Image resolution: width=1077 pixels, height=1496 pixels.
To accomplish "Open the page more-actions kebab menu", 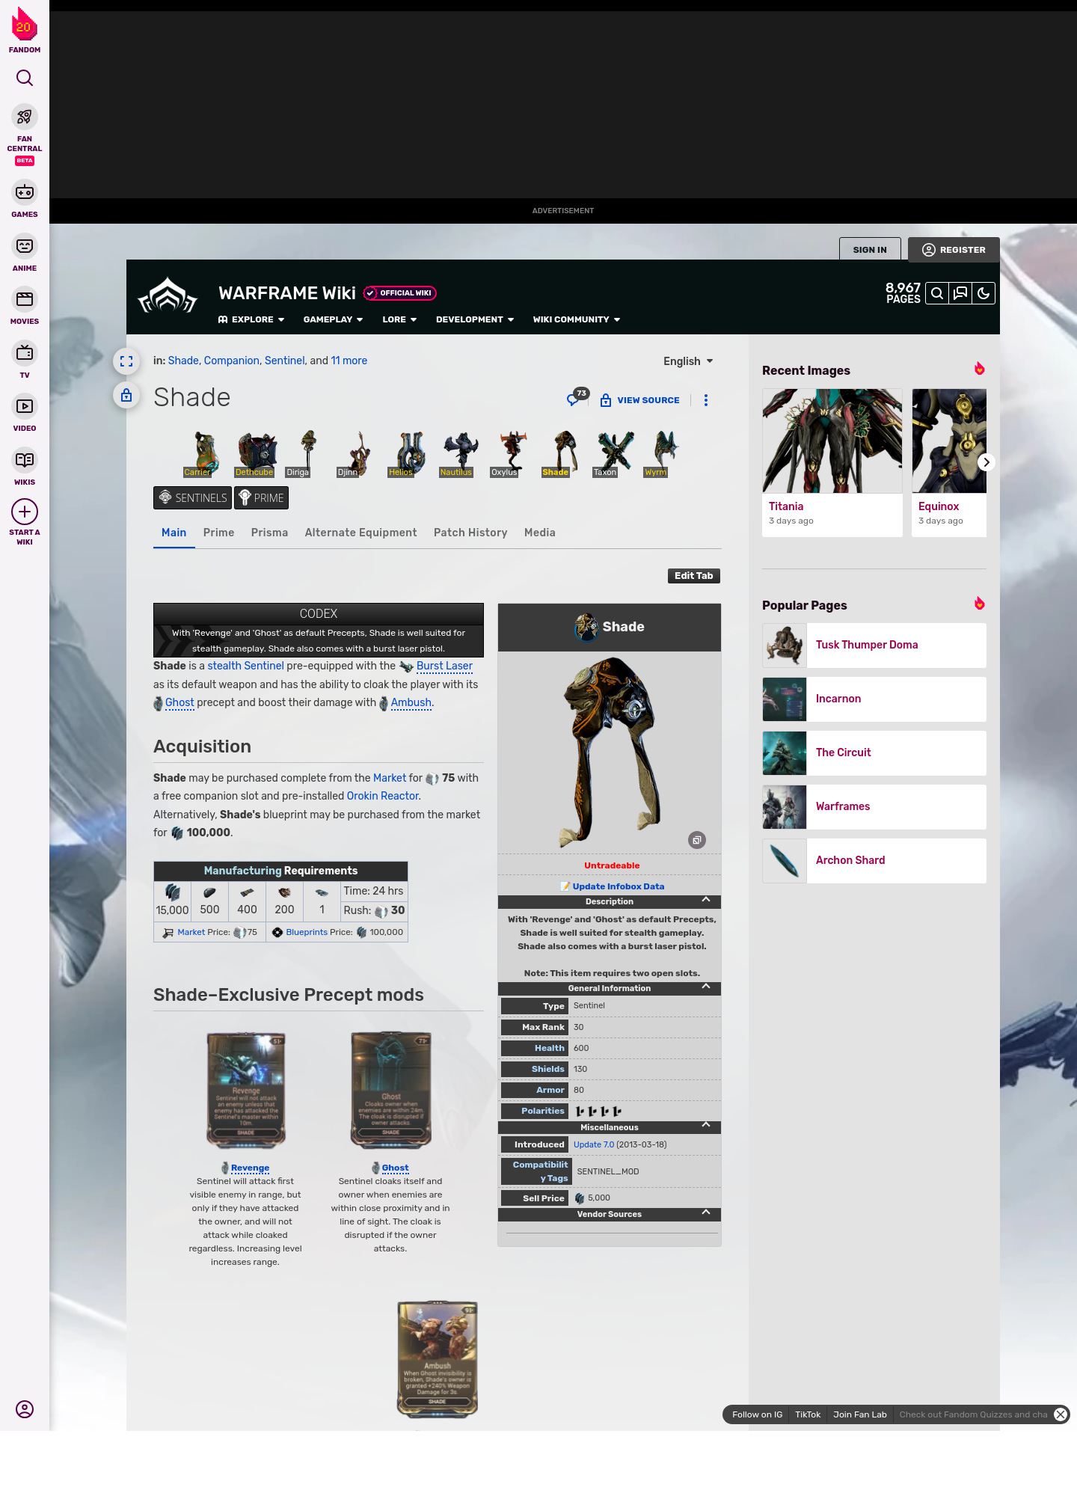I will [705, 400].
